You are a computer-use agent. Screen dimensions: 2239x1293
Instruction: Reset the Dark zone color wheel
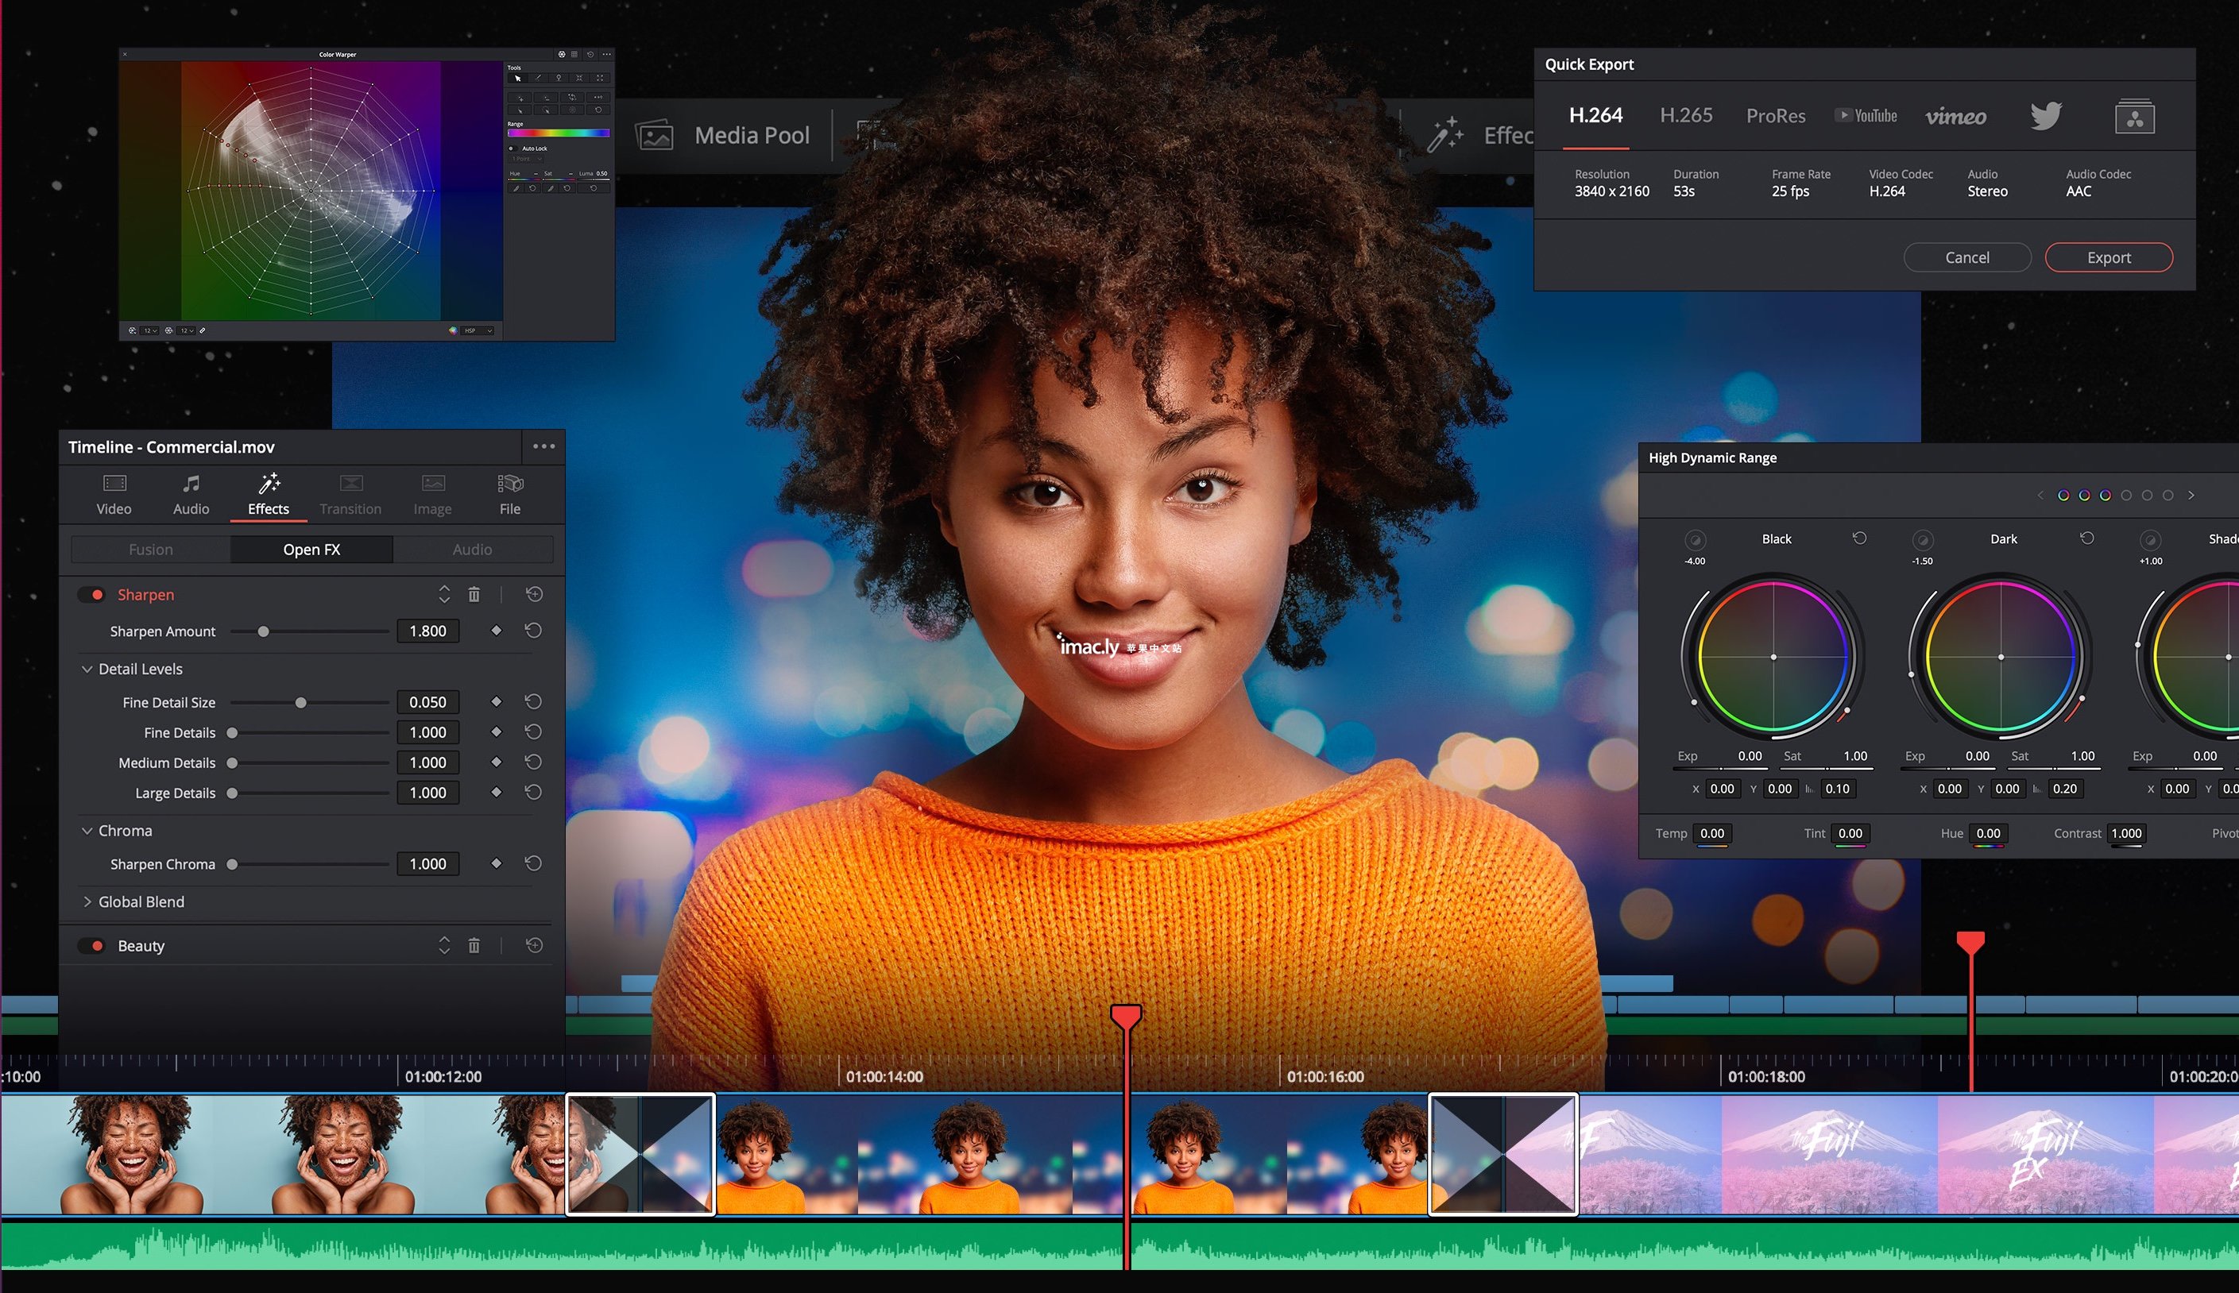2087,538
